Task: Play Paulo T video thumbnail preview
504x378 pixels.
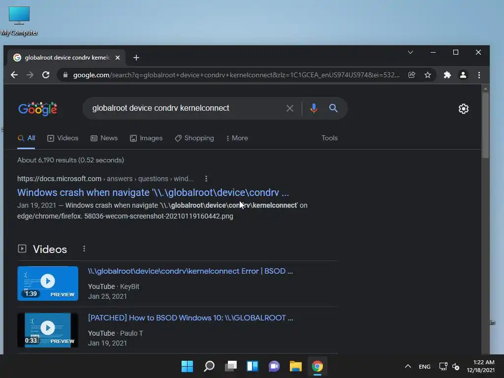Action: (48, 330)
